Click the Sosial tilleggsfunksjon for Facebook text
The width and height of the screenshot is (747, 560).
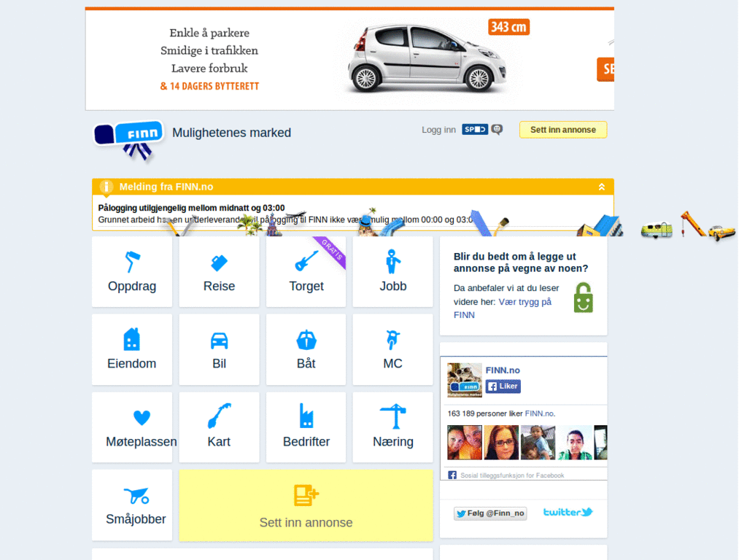pyautogui.click(x=512, y=475)
